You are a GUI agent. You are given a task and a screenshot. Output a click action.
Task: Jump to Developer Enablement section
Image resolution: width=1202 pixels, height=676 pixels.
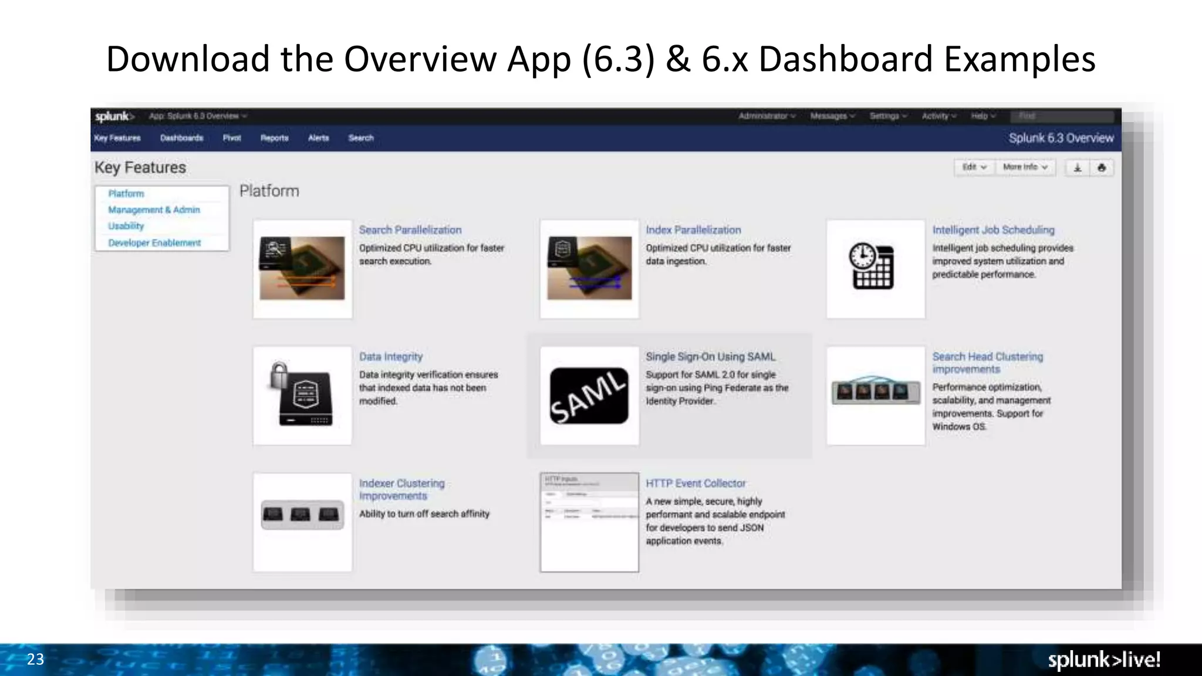(154, 243)
